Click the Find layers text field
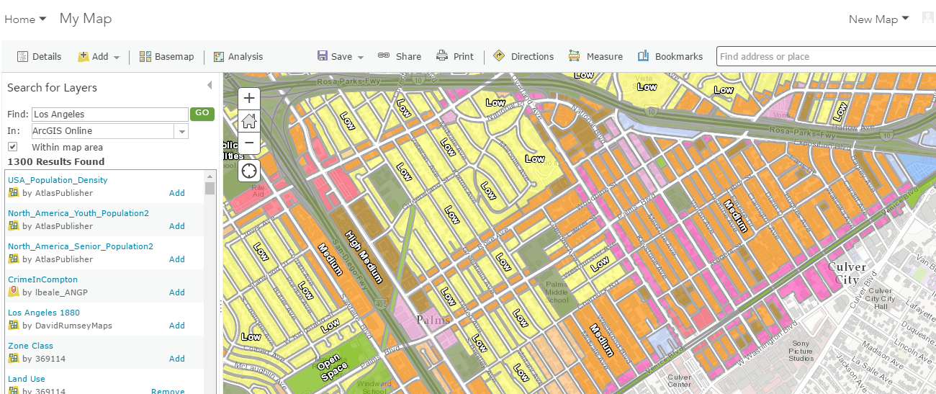The image size is (936, 394). click(x=109, y=114)
